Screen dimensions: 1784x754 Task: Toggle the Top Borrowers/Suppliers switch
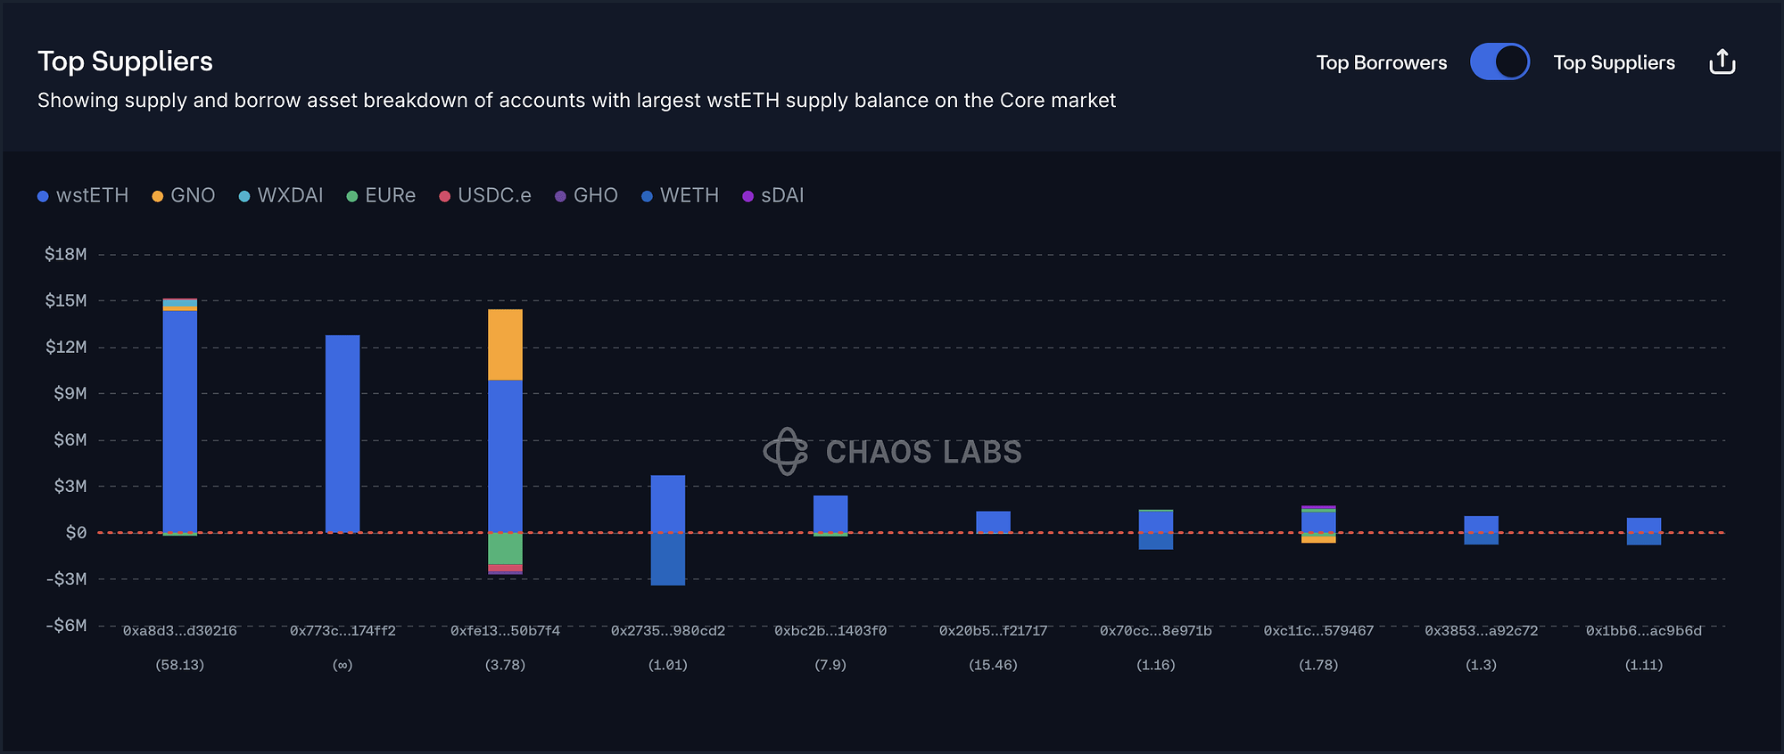(x=1499, y=62)
